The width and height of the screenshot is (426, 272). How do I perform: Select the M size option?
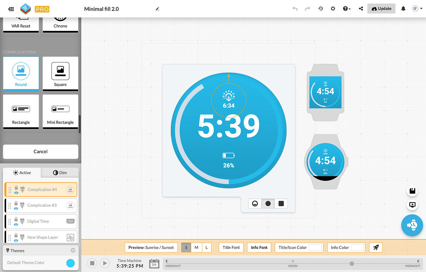(196, 248)
